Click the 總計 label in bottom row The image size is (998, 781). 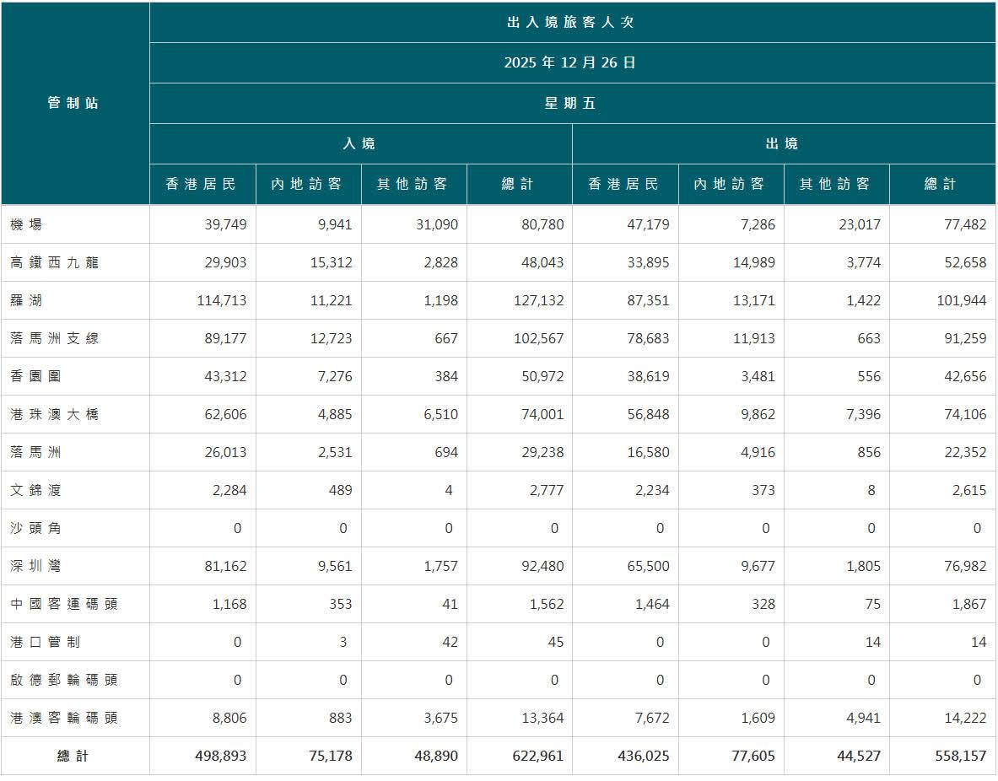[x=73, y=757]
